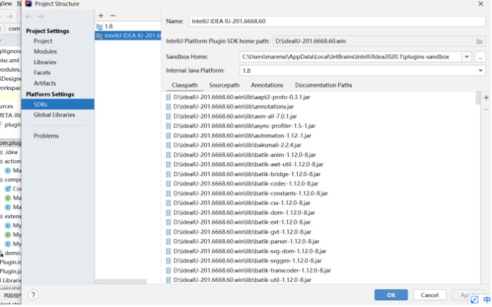Select asm-all-7.0.1.jar classpath entry
The image size is (492, 307).
[x=235, y=117]
